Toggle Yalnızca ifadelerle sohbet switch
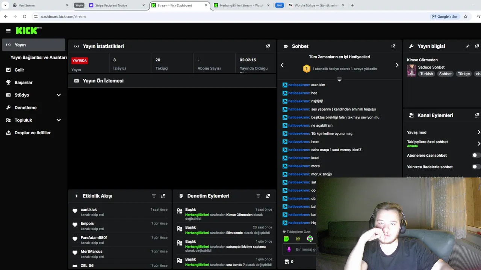This screenshot has height=270, width=481. pos(476,167)
